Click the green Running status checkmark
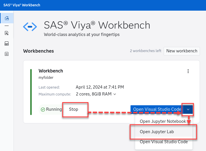The height and width of the screenshot is (151, 206). [x=43, y=110]
